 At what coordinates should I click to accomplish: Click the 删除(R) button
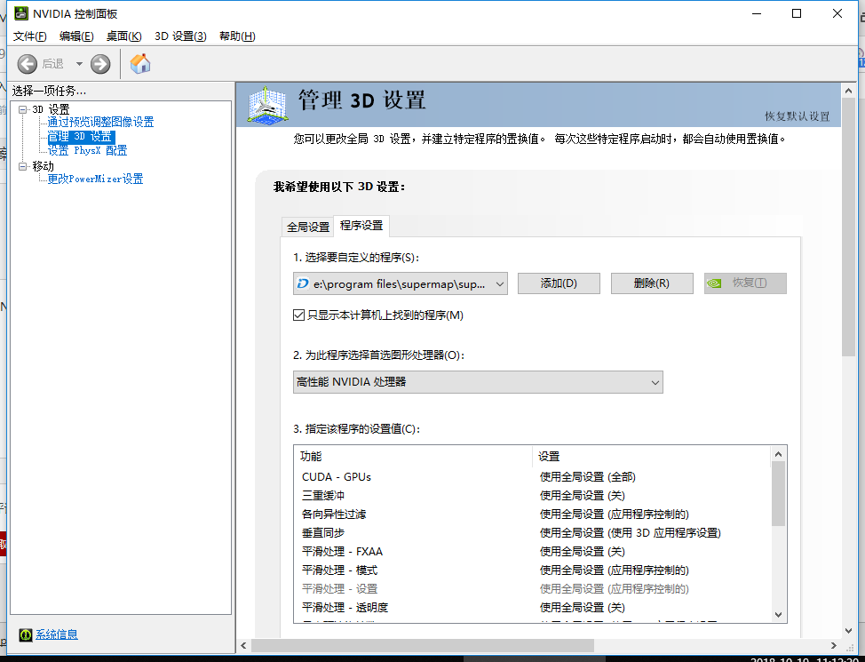[x=652, y=283]
